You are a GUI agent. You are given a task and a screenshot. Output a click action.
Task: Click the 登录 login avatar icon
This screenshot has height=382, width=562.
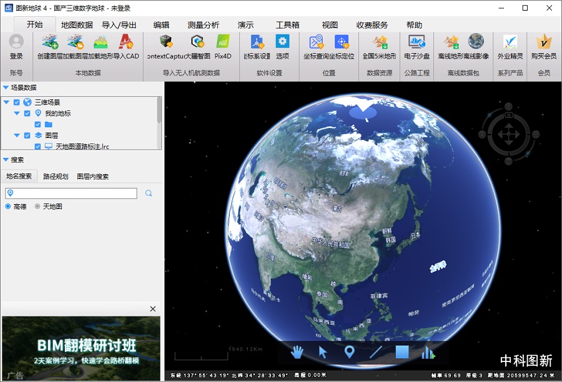(16, 42)
